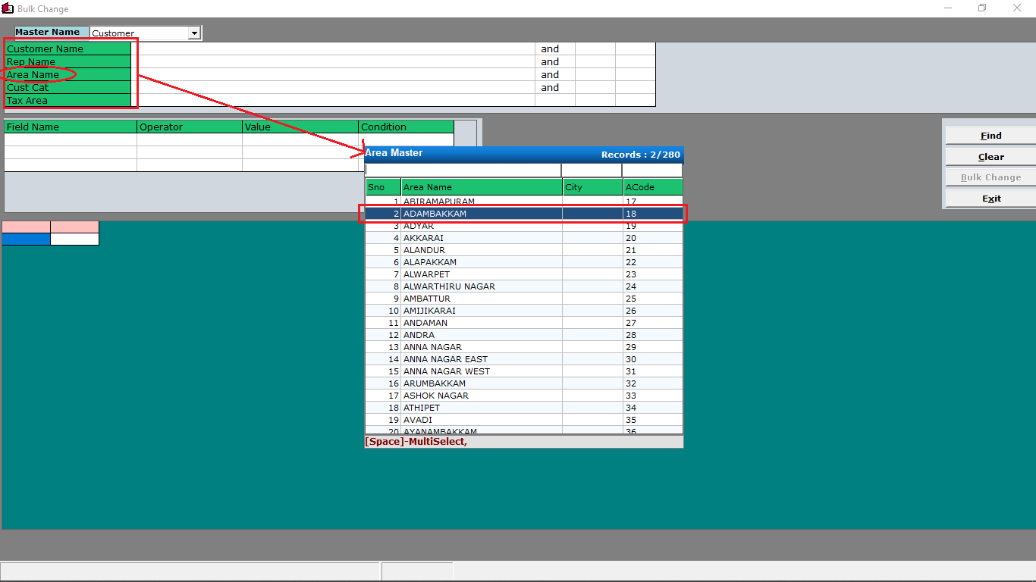This screenshot has width=1036, height=582.
Task: Select the Rep Name filter label
Action: (x=67, y=62)
